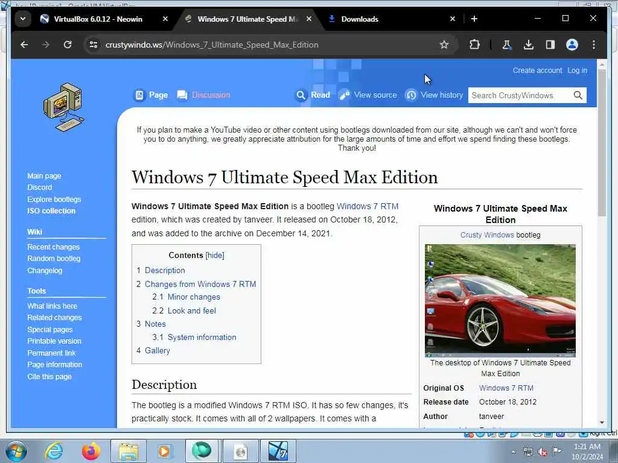The width and height of the screenshot is (618, 463).
Task: Open the red car desktop screenshot thumbnail
Action: (x=500, y=300)
